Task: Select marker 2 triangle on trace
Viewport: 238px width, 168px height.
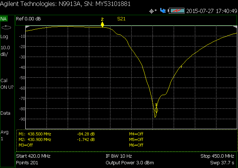Action: [102, 24]
